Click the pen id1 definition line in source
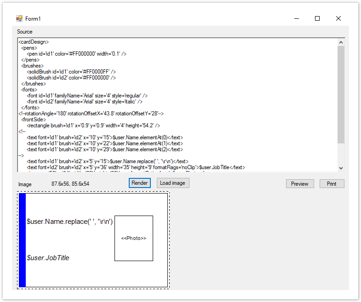The width and height of the screenshot is (361, 302). pos(76,54)
